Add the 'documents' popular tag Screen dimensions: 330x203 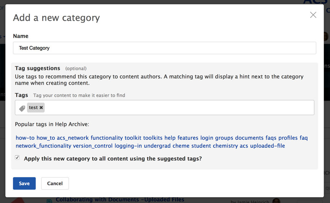pos(249,138)
